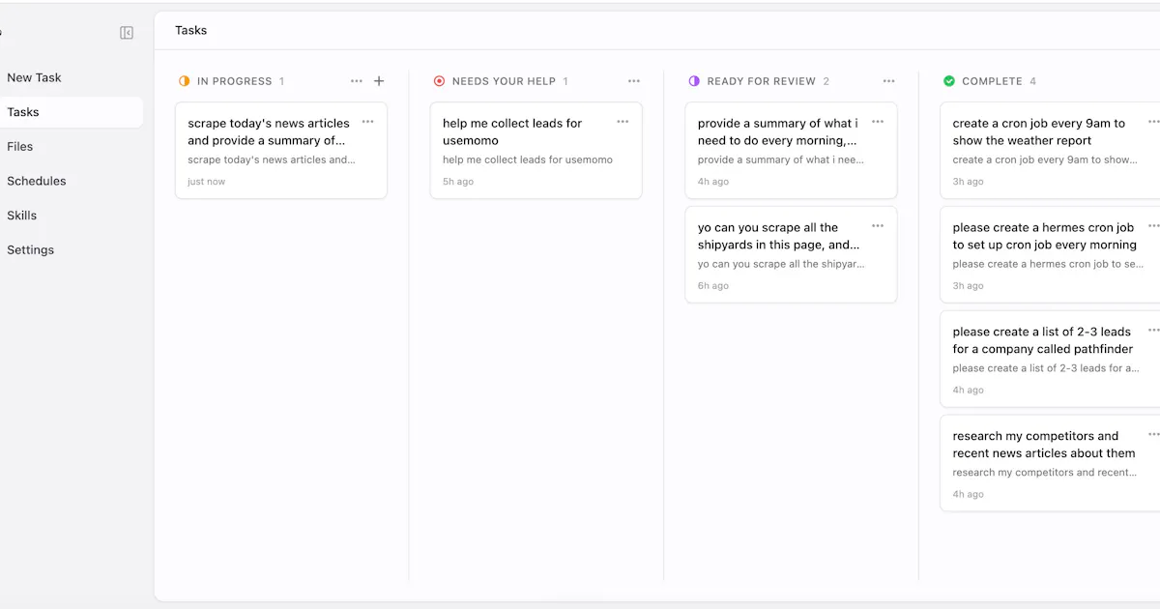Viewport: 1160px width, 609px height.
Task: Open the Ready for Review column ellipsis menu
Action: (889, 81)
